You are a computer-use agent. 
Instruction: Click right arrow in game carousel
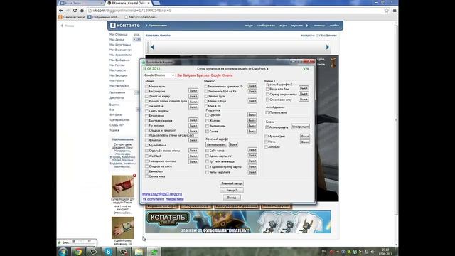[x=327, y=47]
